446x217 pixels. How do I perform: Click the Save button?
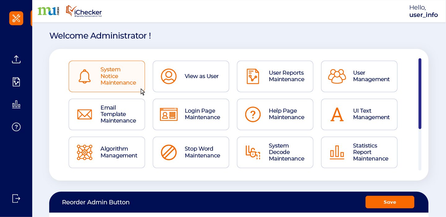click(x=390, y=202)
